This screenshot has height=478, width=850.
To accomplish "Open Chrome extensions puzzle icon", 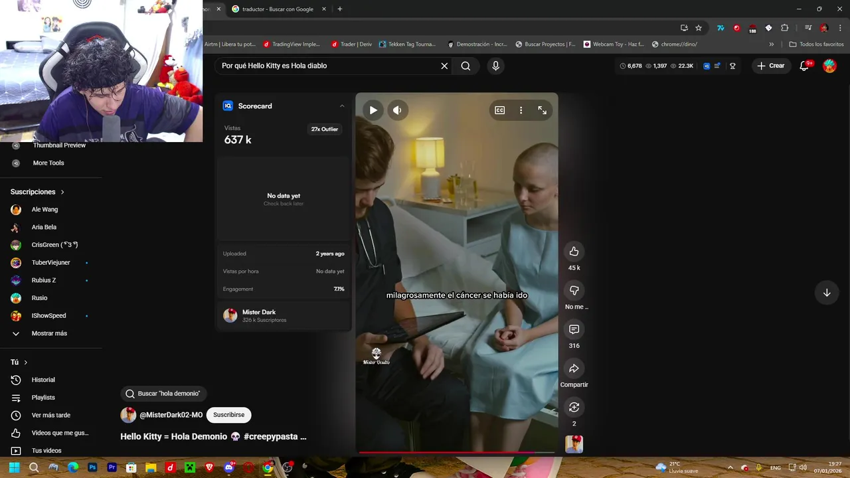I will (784, 28).
